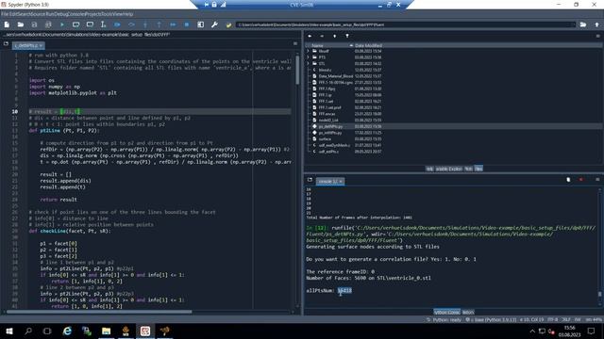Screen dimensions: 604x339
Task: Run cell and advance toolbar icon
Action: (x=90, y=24)
